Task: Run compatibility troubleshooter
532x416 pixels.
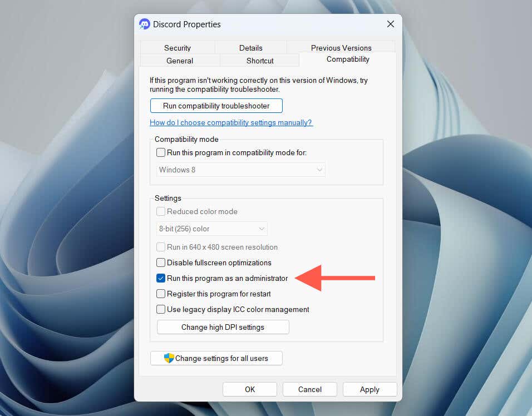Action: click(x=216, y=106)
